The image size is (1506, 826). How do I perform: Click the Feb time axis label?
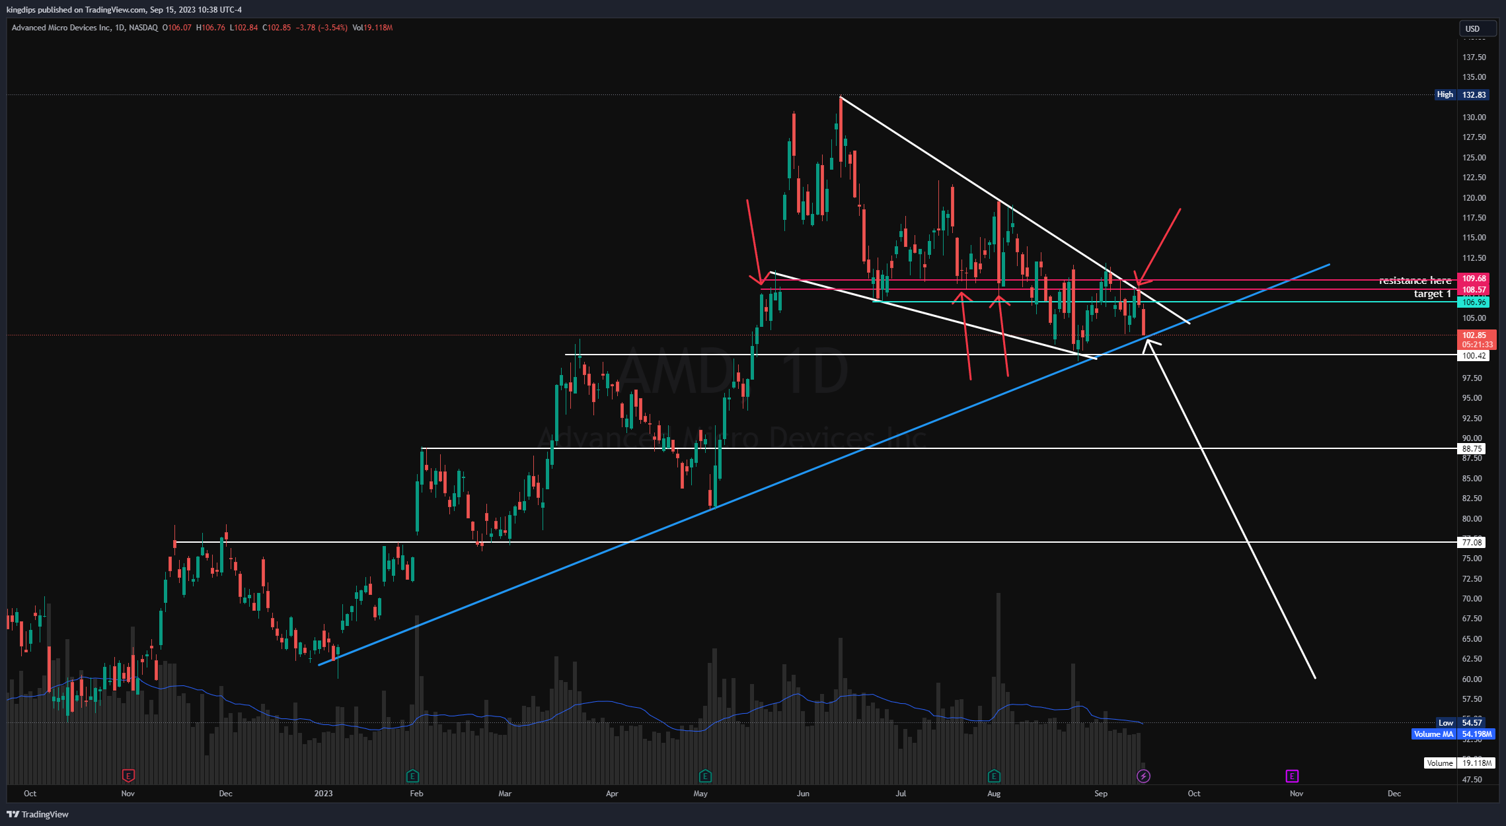point(416,794)
